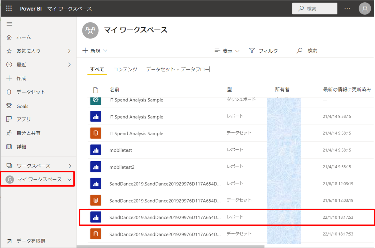Sort by 所有者 column header
375x248 pixels.
click(x=282, y=90)
